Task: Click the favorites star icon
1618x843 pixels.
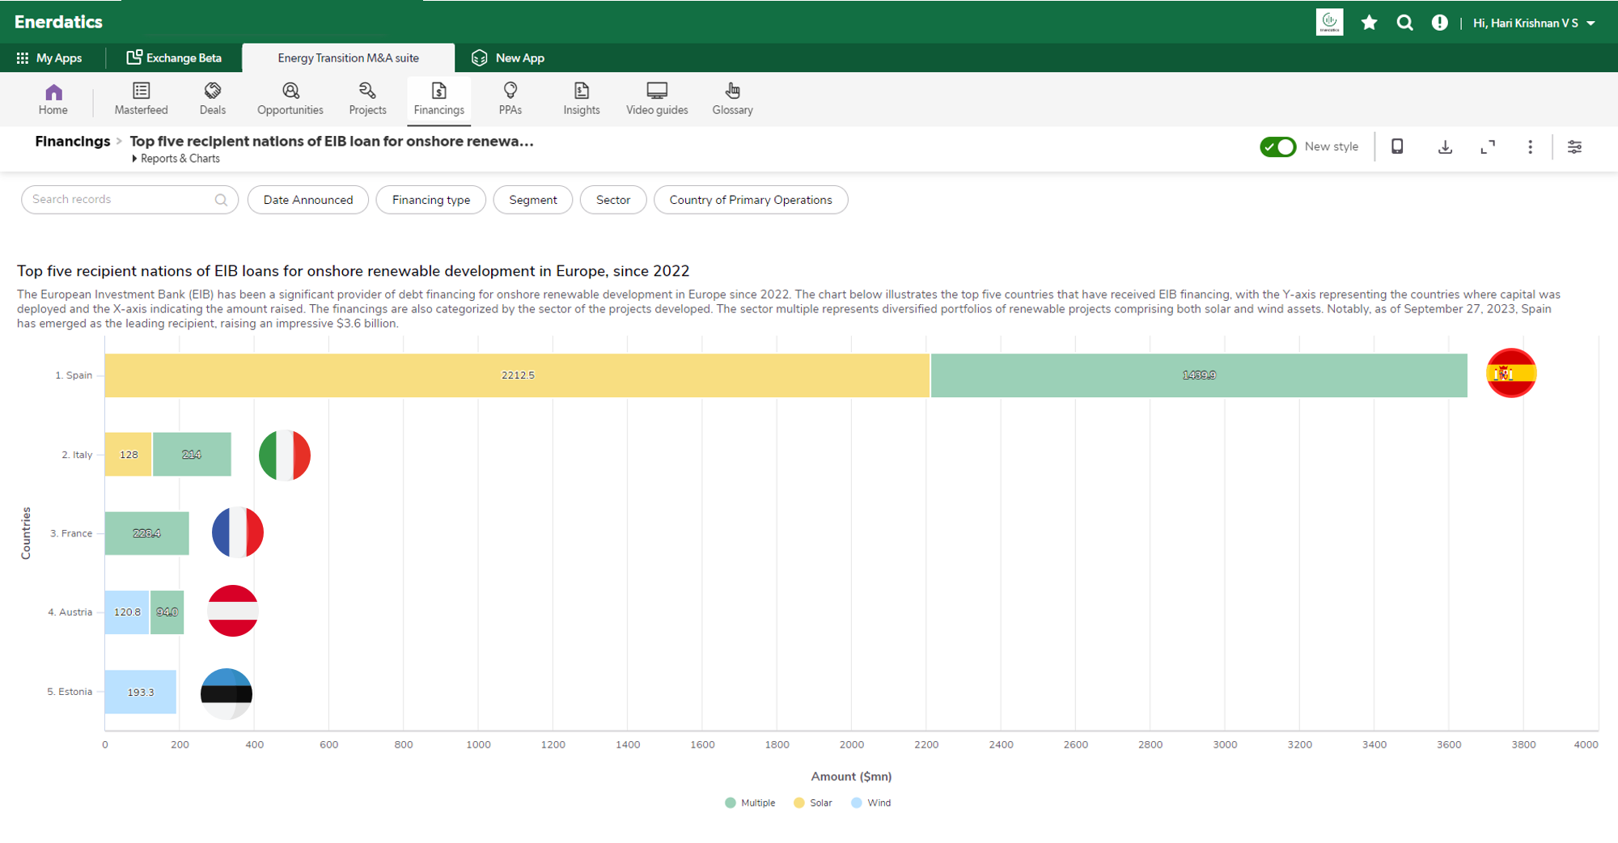Action: click(1369, 23)
